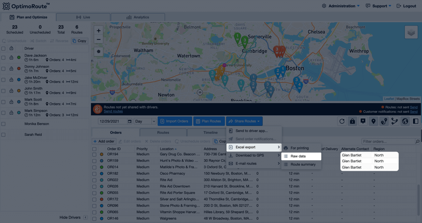Check the box for order OR182
Viewport: 422px width, 223px height.
coord(94,174)
